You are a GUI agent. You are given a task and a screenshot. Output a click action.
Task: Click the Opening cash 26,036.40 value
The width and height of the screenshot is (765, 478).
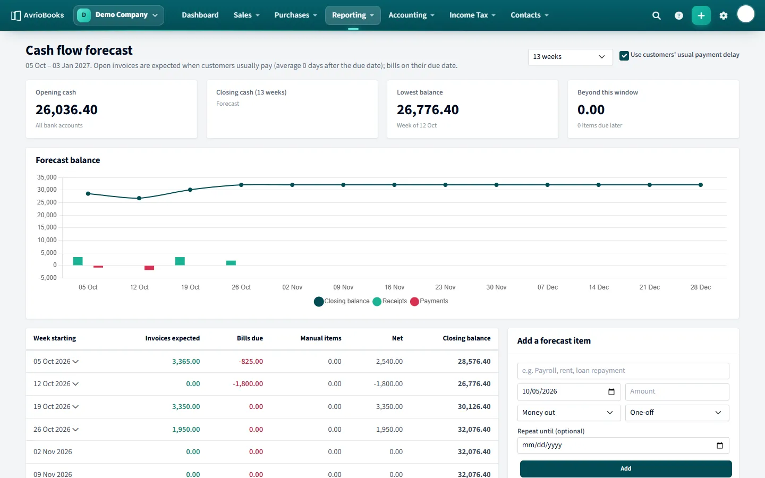tap(66, 110)
